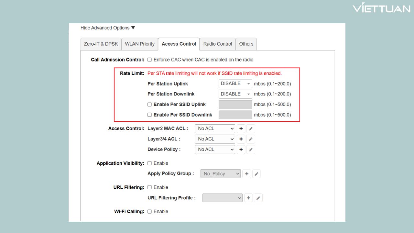Edit the Layer3/4 ACL using pencil icon
This screenshot has width=414, height=233.
point(251,139)
